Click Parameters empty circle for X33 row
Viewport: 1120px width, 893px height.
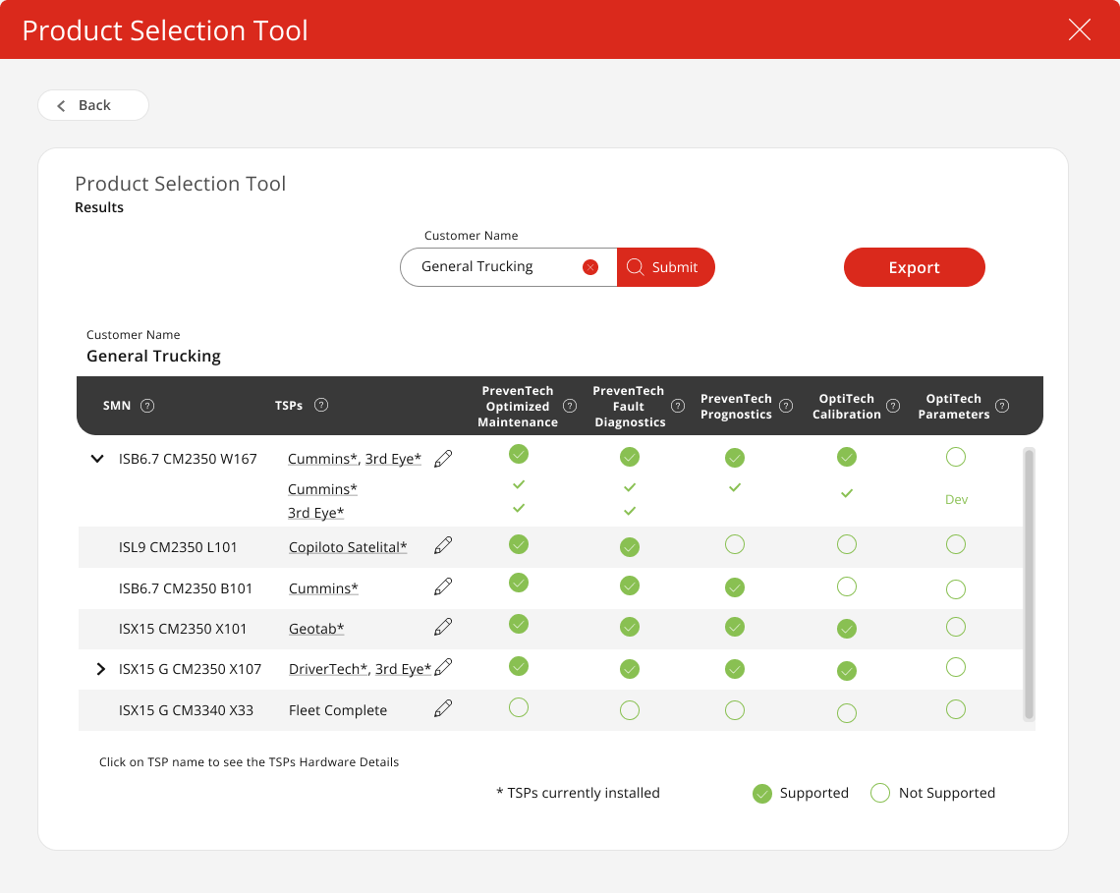(956, 709)
